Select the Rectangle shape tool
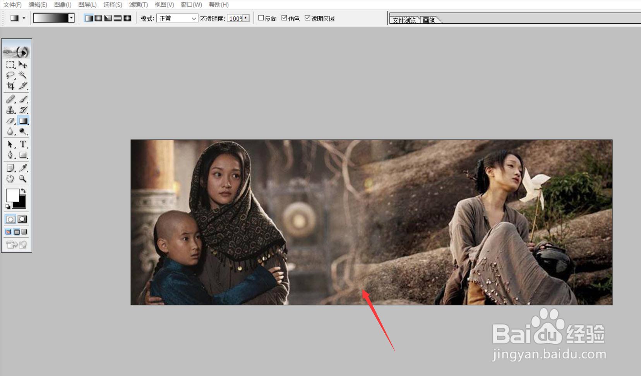The width and height of the screenshot is (641, 376). coord(23,155)
